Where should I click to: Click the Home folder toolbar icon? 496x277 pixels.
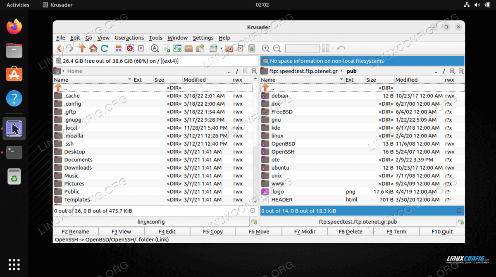point(93,49)
